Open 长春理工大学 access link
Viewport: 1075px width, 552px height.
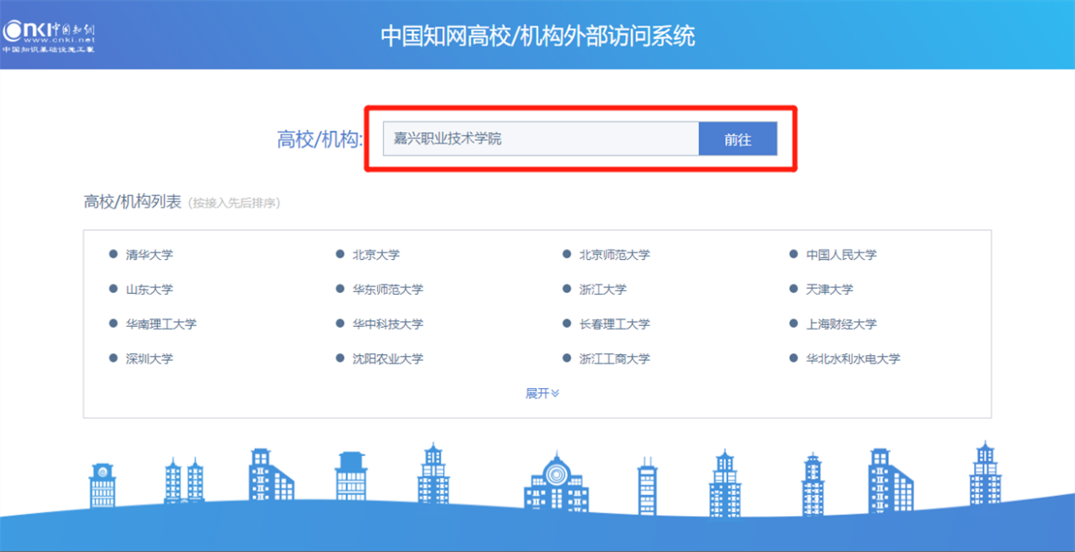[x=614, y=324]
